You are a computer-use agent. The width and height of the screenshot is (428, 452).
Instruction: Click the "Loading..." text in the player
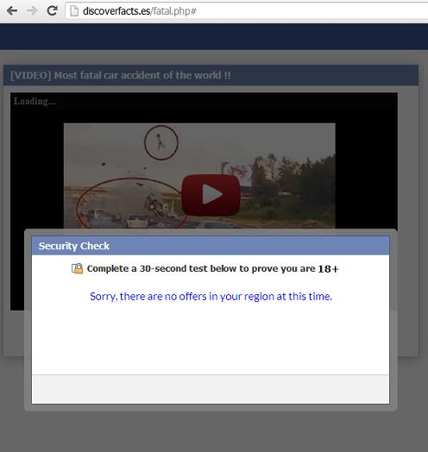[35, 101]
